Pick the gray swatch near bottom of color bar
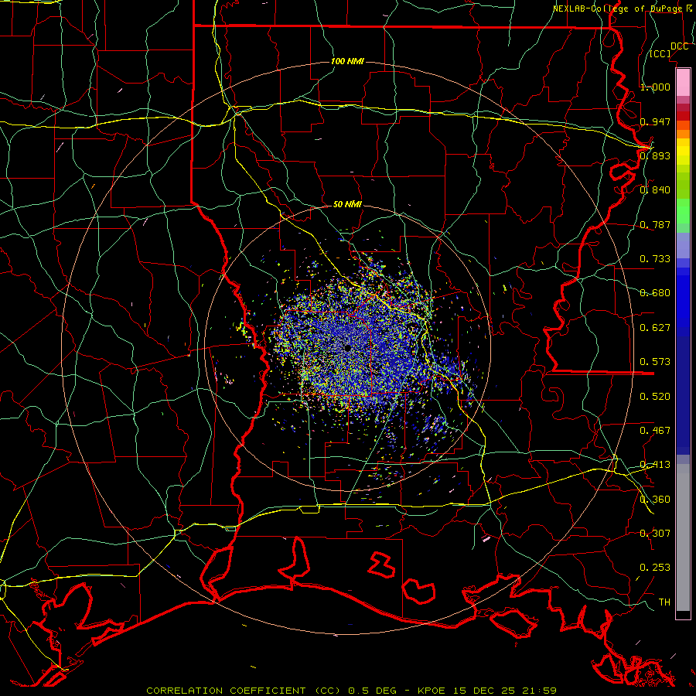 click(x=683, y=537)
